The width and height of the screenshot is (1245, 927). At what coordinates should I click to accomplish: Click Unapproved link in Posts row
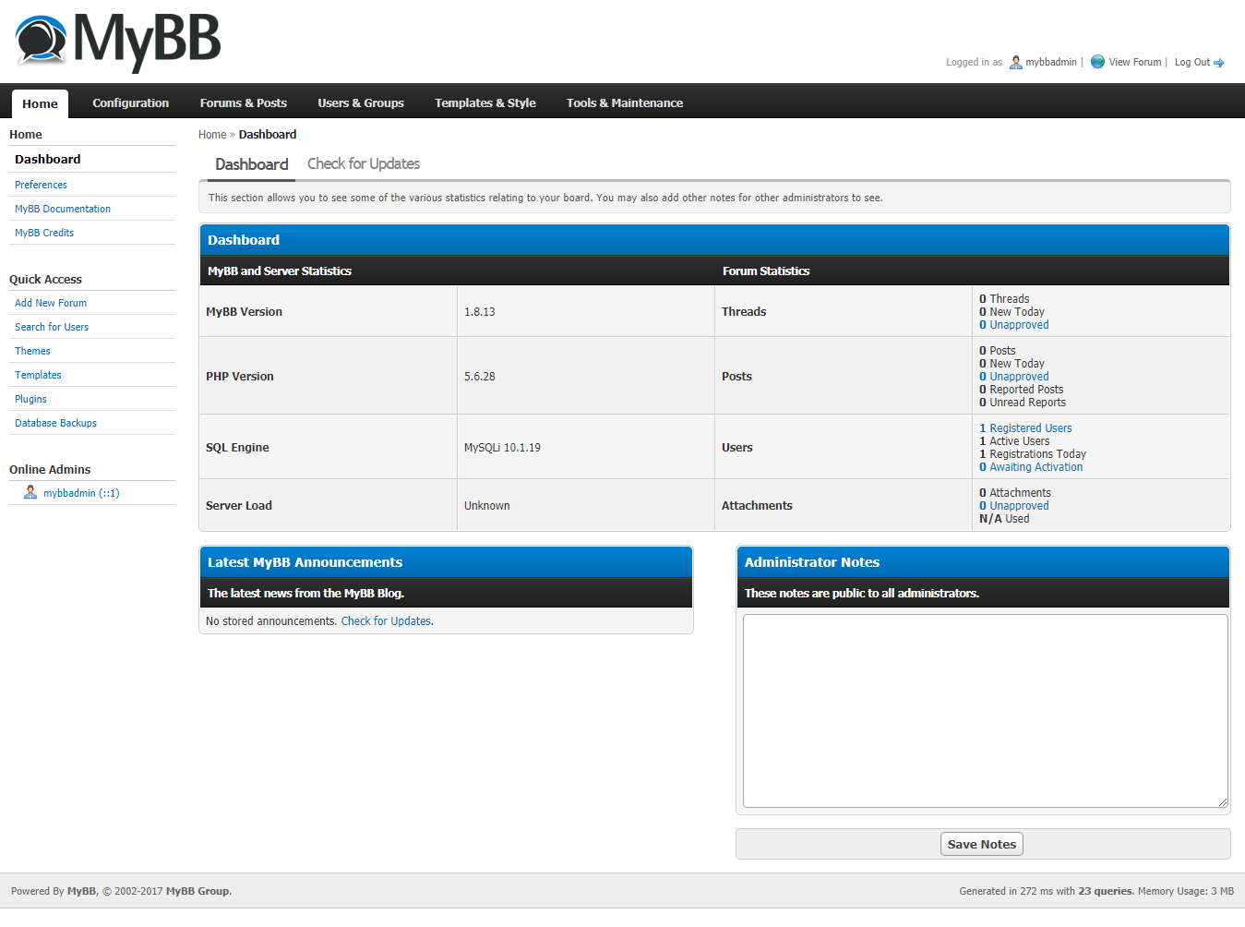(x=1014, y=377)
